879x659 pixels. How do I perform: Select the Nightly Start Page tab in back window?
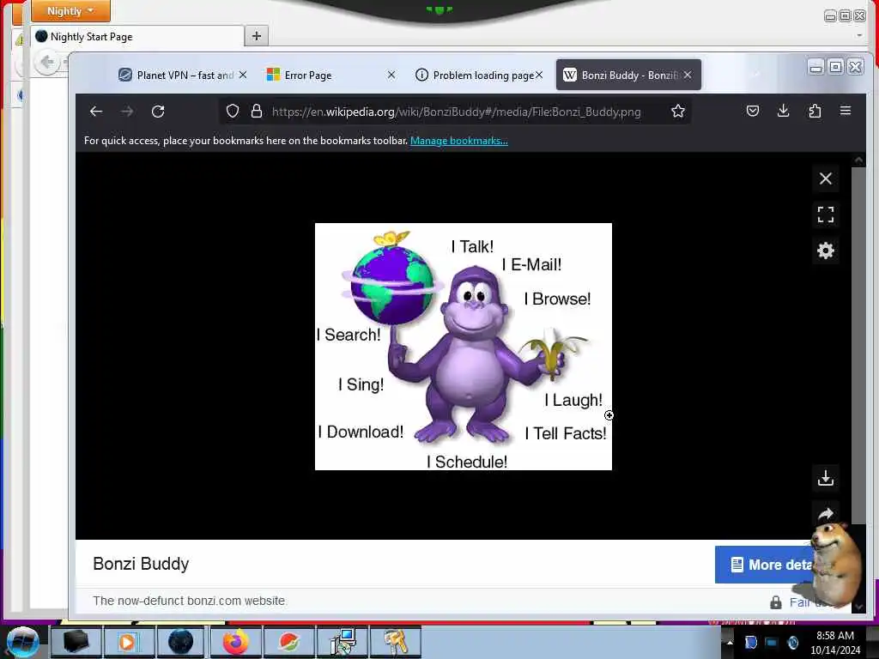click(137, 37)
